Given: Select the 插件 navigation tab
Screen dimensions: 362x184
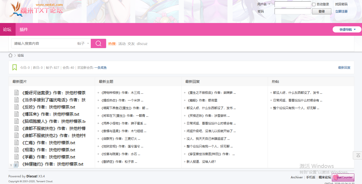Looking at the screenshot, I should click(x=24, y=29).
